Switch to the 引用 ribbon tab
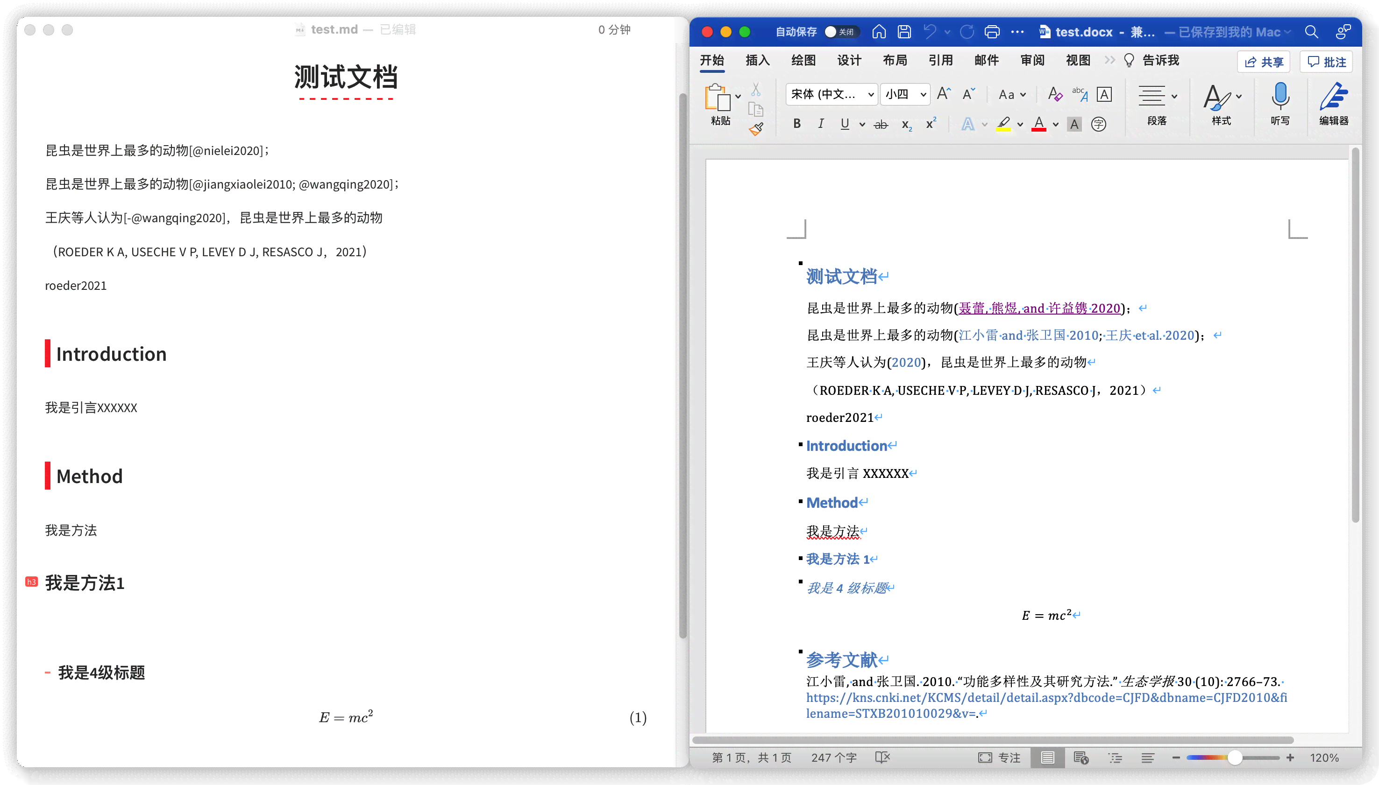 pyautogui.click(x=941, y=60)
